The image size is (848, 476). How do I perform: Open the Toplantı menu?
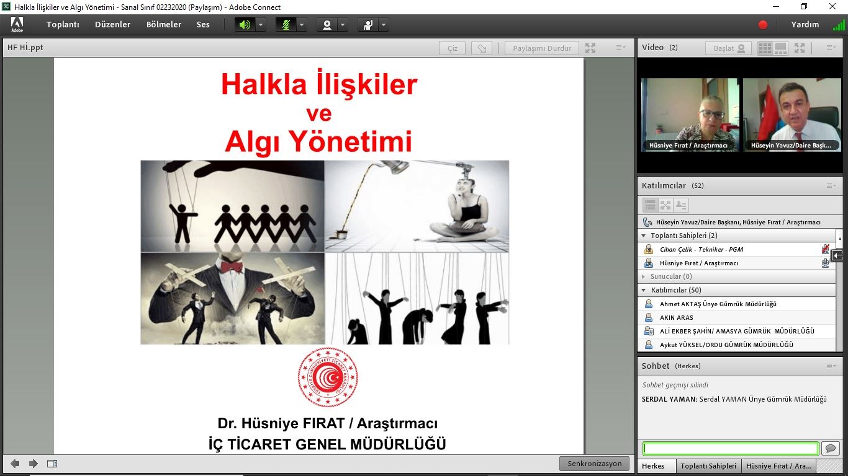pos(63,25)
